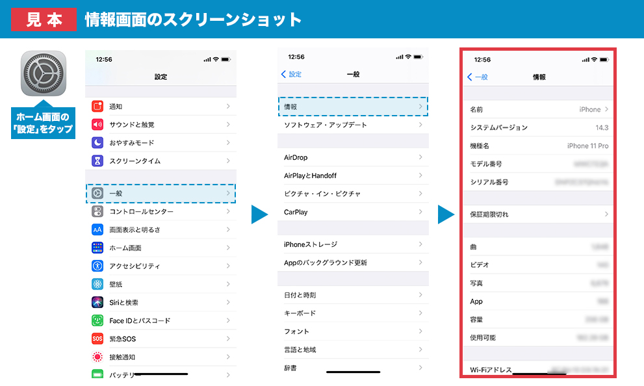Select the AirDrop row
644x386 pixels.
tap(352, 157)
